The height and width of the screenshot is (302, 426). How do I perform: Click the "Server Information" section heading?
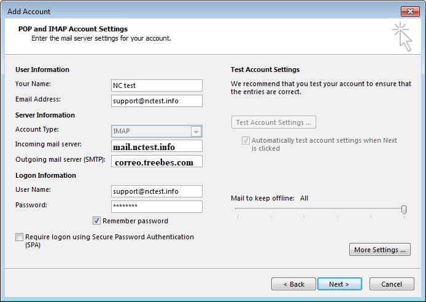45,115
